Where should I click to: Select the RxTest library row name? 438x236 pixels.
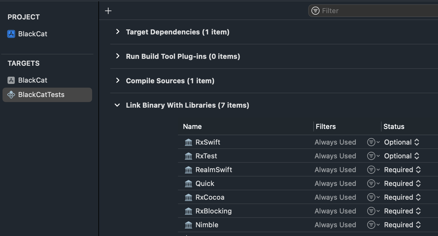click(x=206, y=156)
